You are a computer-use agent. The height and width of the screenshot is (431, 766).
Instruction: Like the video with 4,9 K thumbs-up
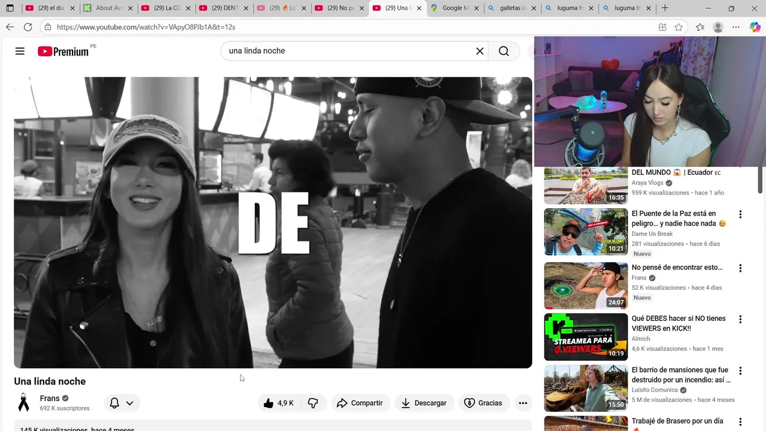(279, 403)
